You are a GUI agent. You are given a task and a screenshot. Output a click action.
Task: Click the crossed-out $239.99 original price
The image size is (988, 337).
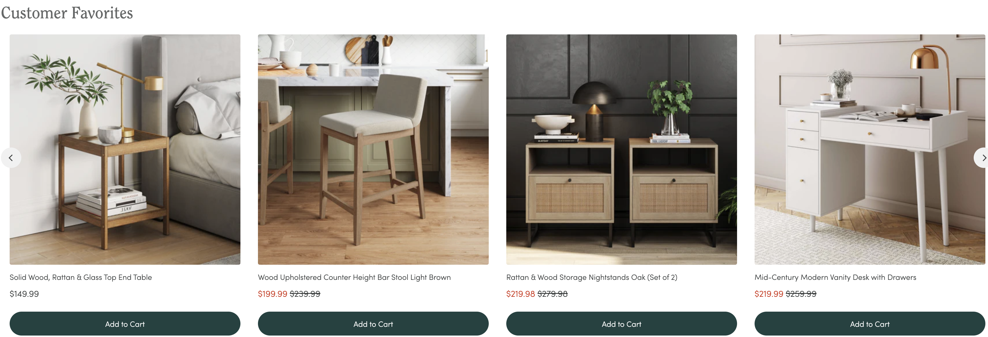[305, 294]
